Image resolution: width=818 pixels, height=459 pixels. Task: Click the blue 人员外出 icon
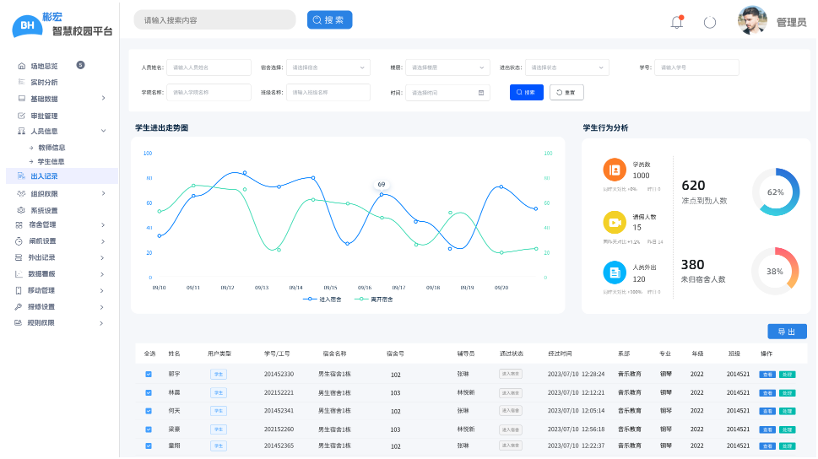615,273
